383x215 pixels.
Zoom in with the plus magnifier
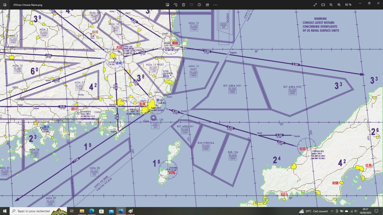click(339, 5)
